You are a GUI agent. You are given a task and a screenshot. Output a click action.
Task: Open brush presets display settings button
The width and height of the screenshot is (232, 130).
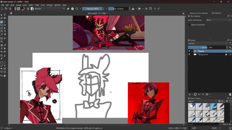227,101
